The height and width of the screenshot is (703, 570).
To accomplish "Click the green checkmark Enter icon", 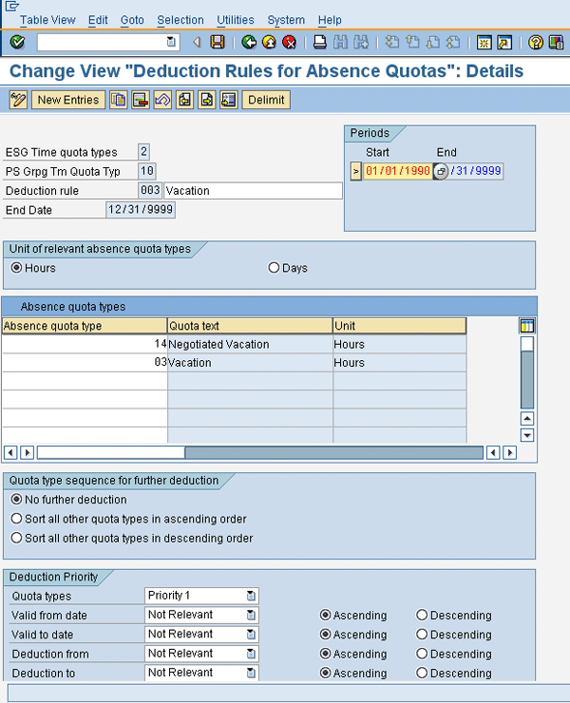I will (x=17, y=42).
